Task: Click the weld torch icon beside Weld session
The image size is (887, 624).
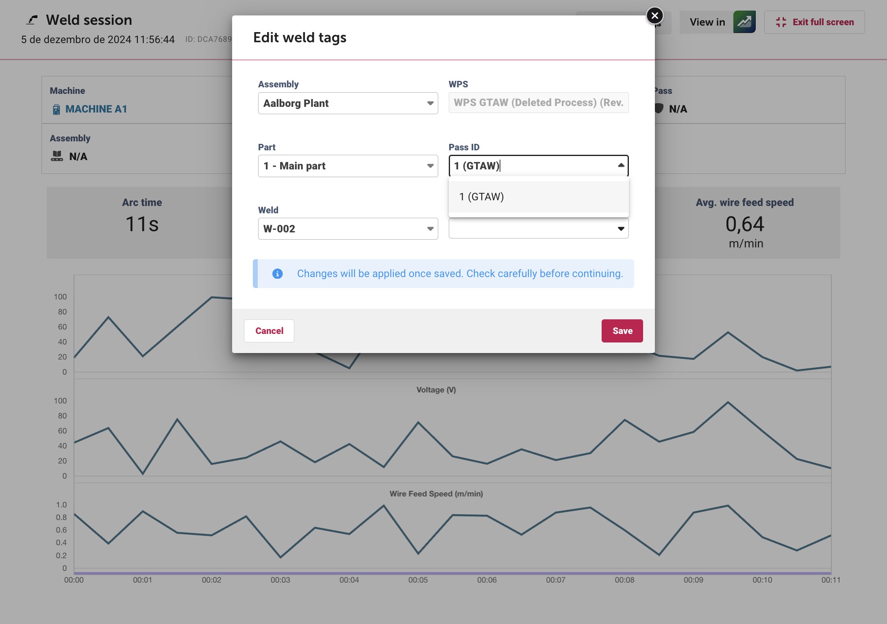Action: tap(32, 20)
